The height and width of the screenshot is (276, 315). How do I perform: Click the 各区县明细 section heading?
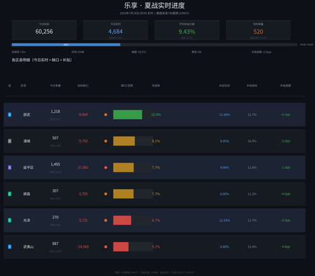point(42,60)
